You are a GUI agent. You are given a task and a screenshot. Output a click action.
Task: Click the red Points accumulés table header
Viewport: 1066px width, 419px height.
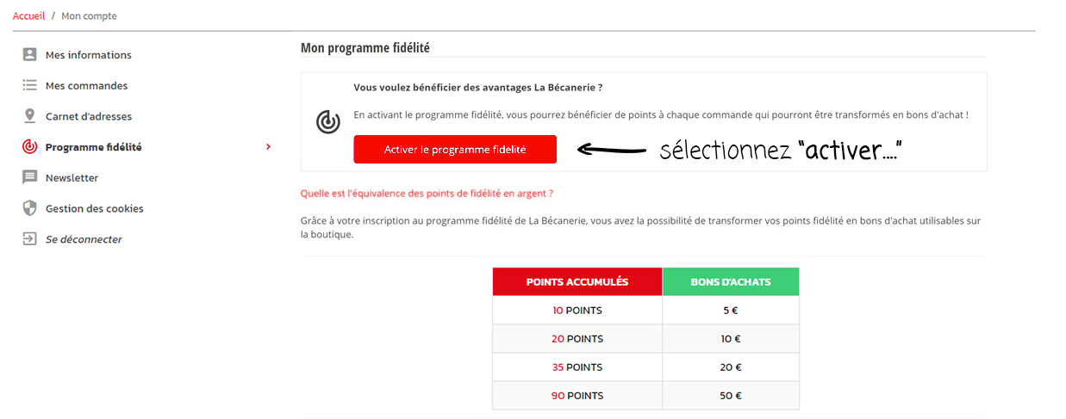pos(577,281)
